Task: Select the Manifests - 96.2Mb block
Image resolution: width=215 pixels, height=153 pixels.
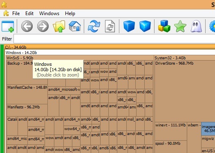Action: 27,110
